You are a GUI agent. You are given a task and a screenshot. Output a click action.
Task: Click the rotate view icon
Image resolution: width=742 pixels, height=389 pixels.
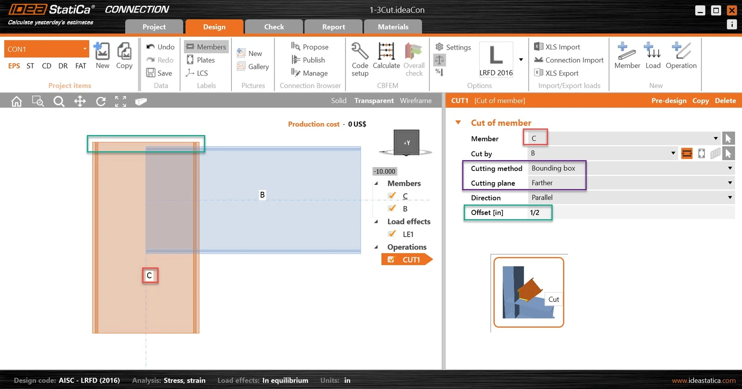pos(101,101)
